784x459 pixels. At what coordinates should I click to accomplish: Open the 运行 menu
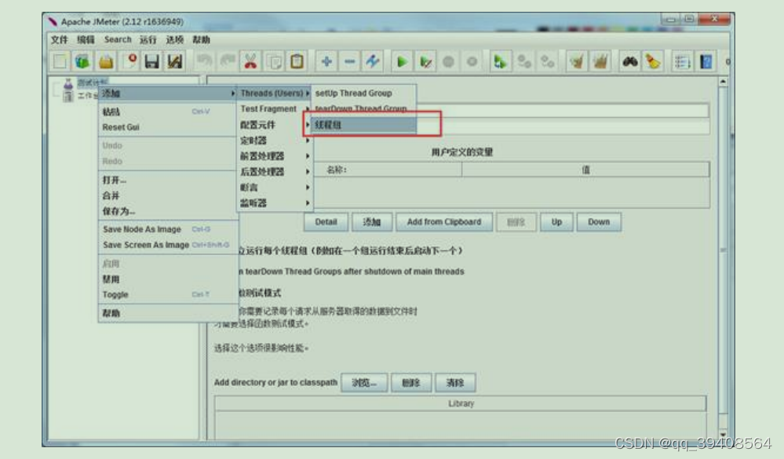(148, 39)
